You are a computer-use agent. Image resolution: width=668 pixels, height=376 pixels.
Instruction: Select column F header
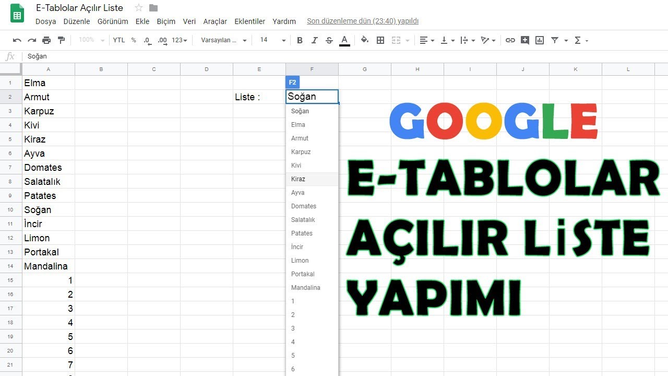tap(312, 69)
